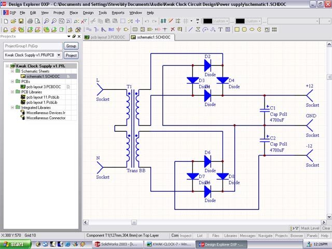Place a wire using the wiring toolbar
The height and width of the screenshot is (249, 332).
89,30
